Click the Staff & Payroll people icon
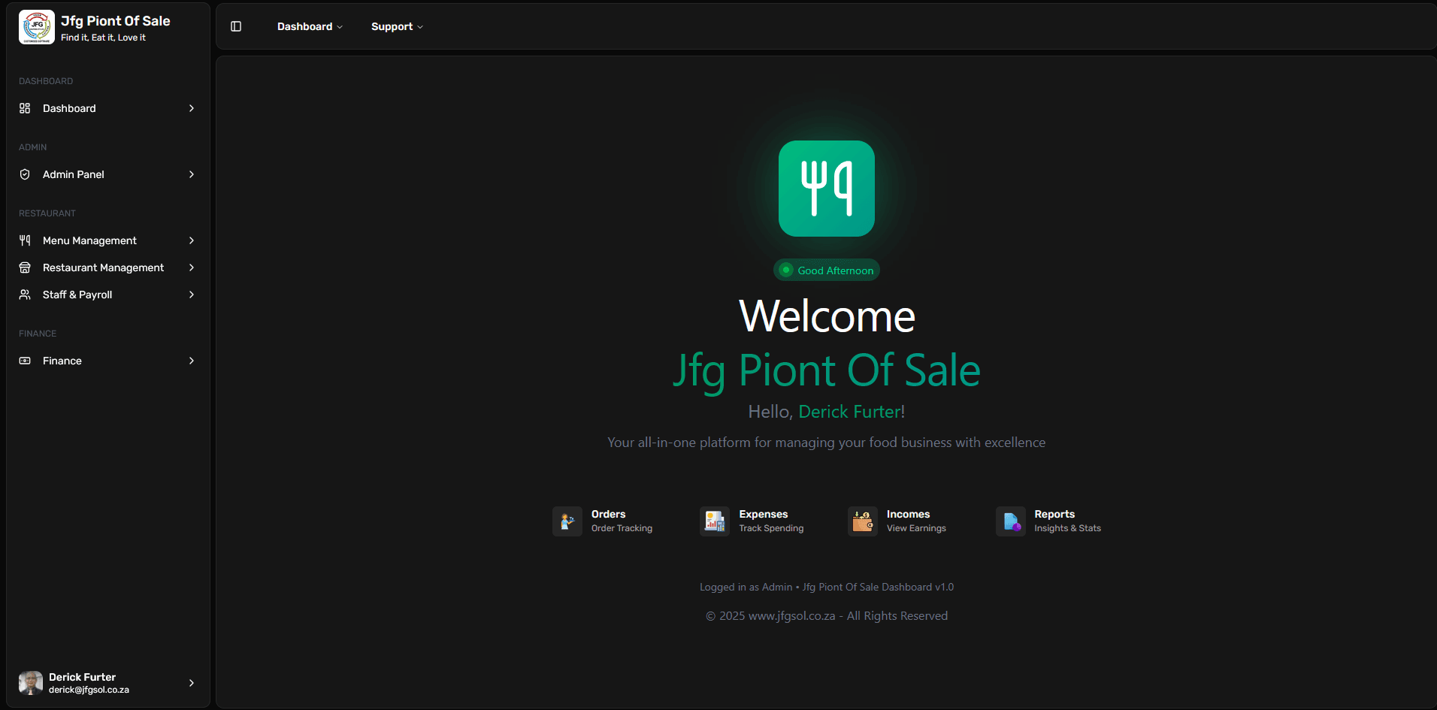 tap(25, 295)
